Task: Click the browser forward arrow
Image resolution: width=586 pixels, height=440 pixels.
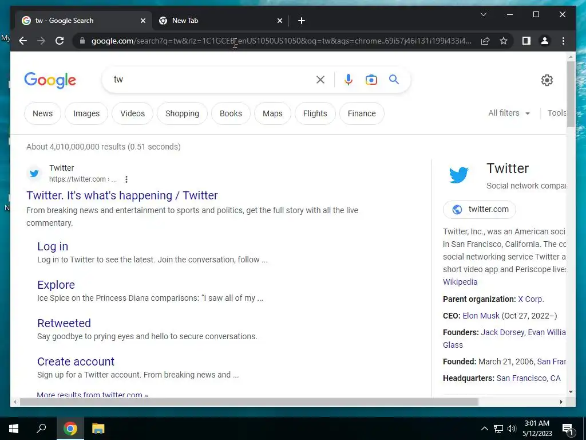Action: pos(41,41)
